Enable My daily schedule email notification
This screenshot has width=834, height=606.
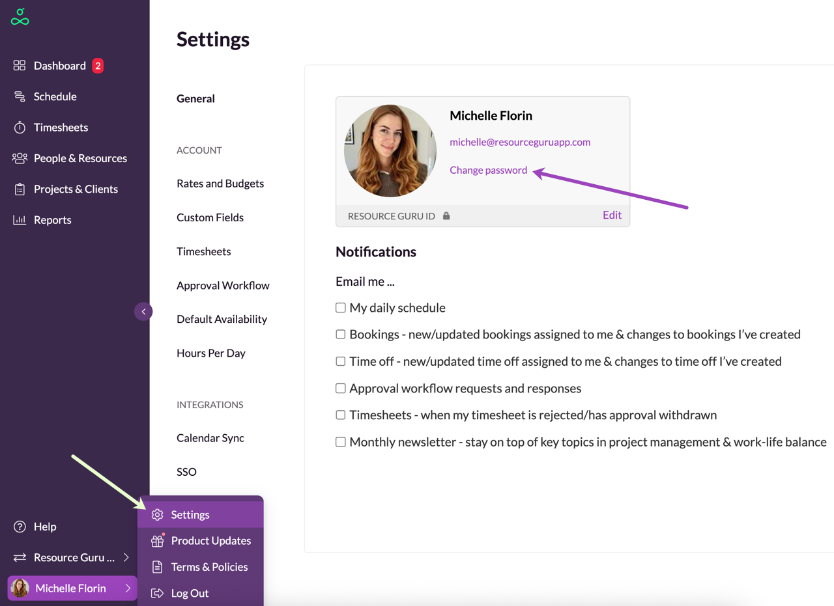340,308
